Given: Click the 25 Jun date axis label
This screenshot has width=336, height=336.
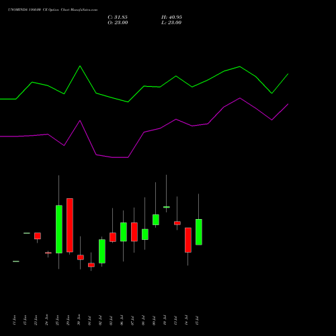Looking at the screenshot, I should coord(57,320).
